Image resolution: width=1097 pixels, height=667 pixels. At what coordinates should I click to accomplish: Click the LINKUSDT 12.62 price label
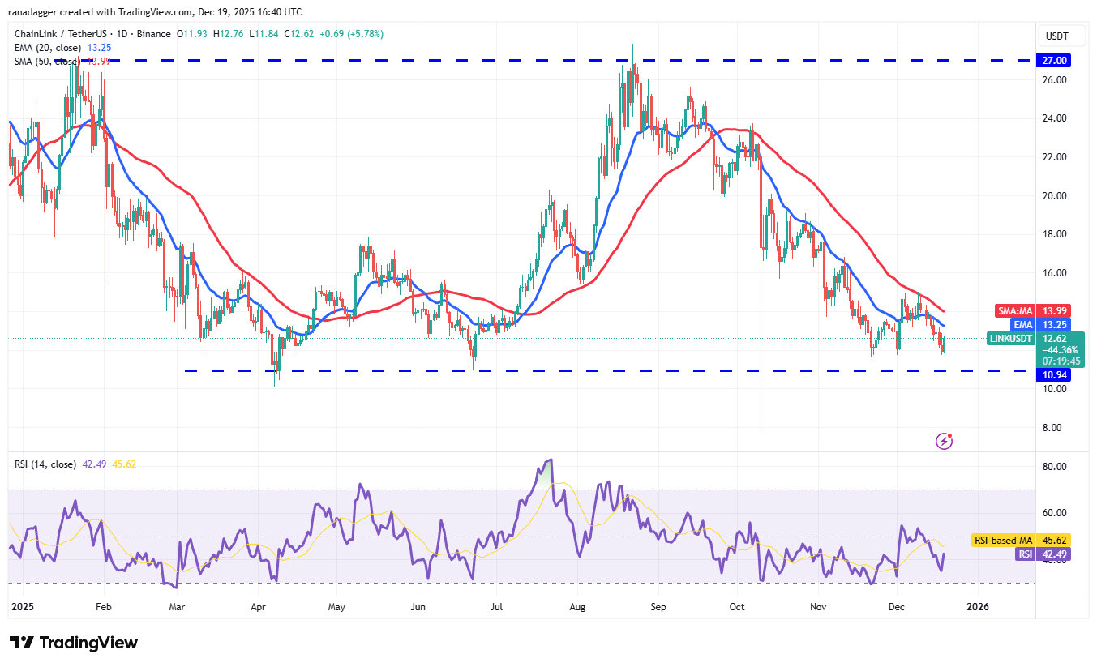coord(1009,339)
